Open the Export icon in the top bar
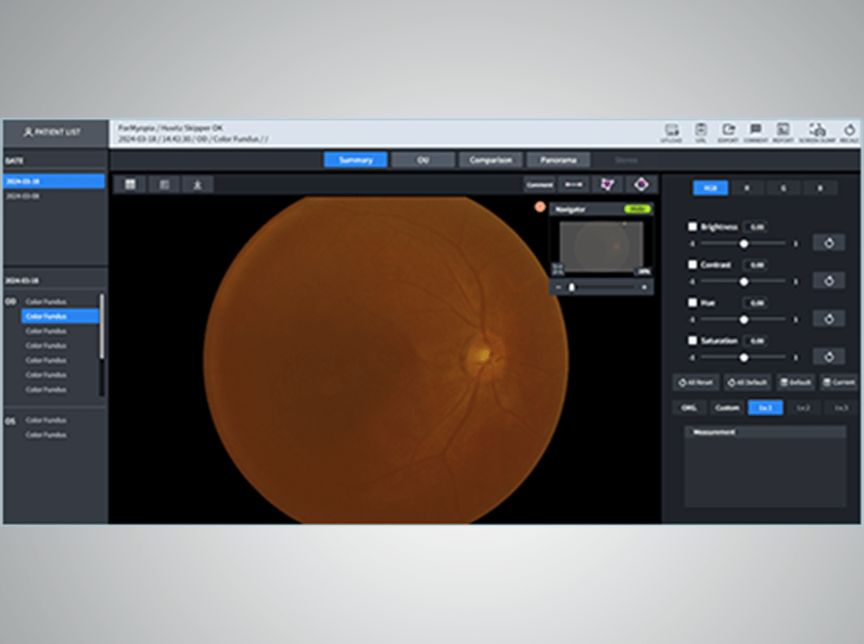864x644 pixels. pyautogui.click(x=728, y=133)
